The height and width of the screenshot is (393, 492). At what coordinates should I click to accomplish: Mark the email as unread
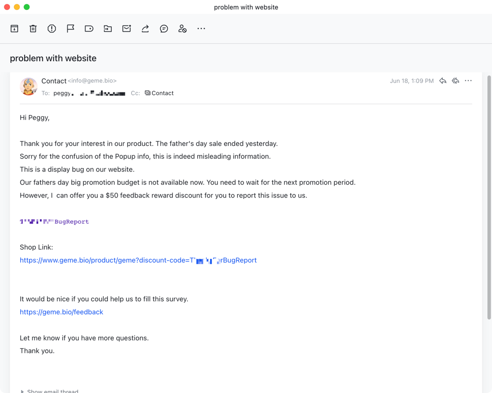126,28
